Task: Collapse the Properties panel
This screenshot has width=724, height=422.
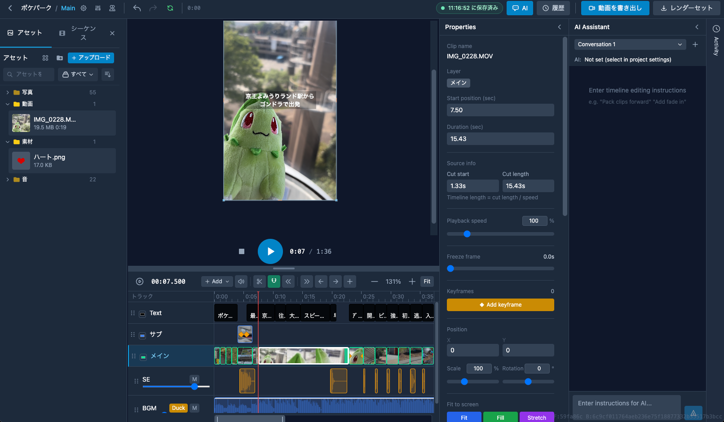Action: [x=560, y=27]
